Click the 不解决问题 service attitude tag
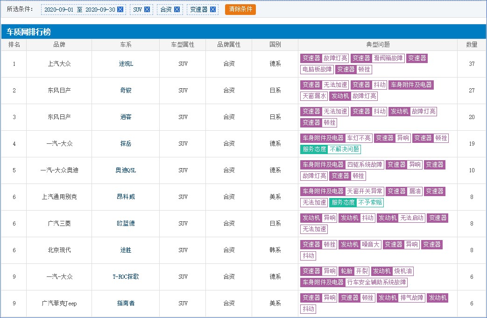 pyautogui.click(x=344, y=149)
